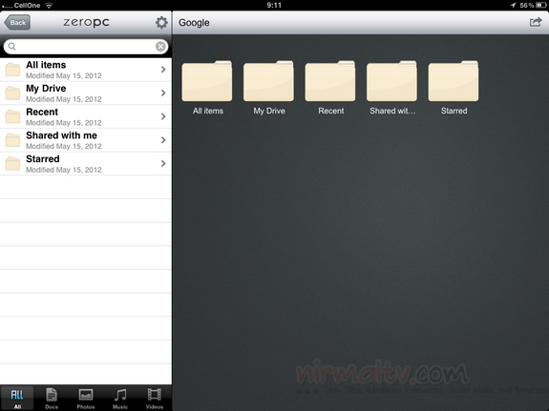Image resolution: width=549 pixels, height=411 pixels.
Task: Tap the battery indicator in the status bar
Action: 541,6
